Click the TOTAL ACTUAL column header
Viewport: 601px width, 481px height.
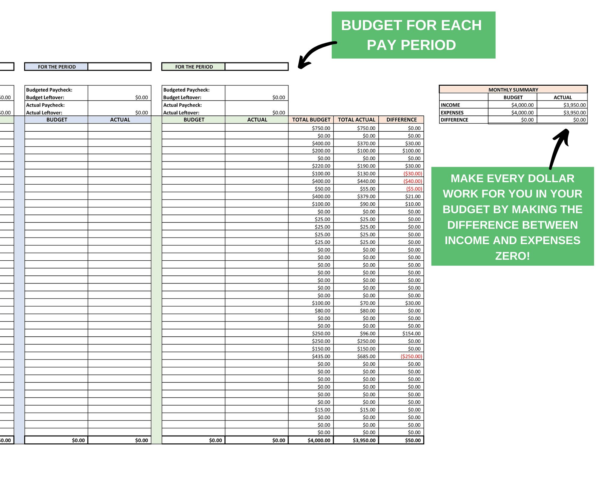pos(356,120)
